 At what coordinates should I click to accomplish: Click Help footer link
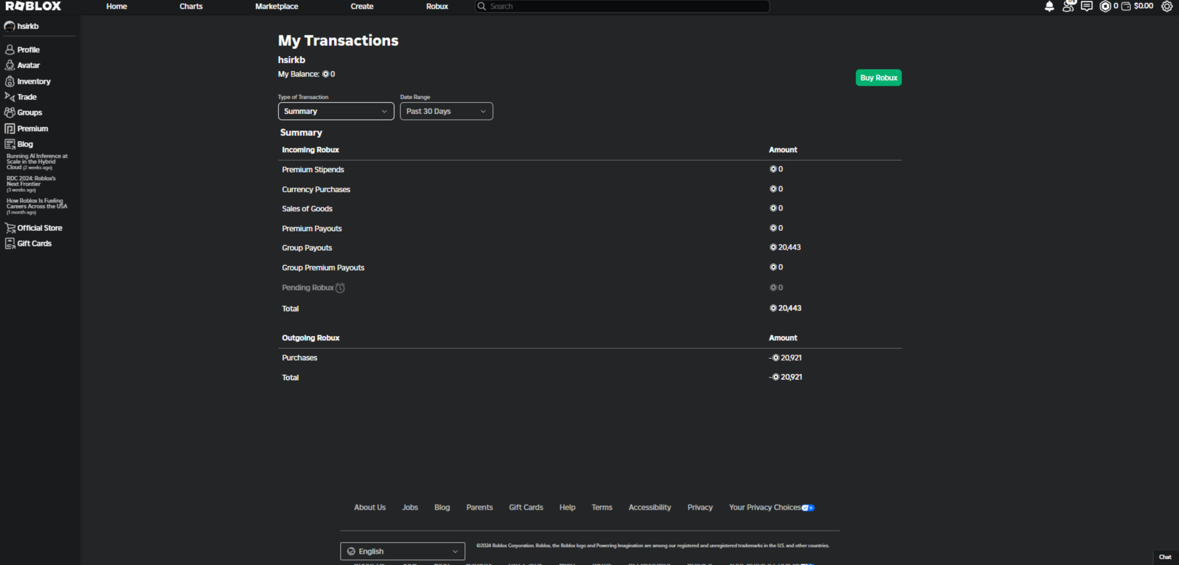coord(567,507)
